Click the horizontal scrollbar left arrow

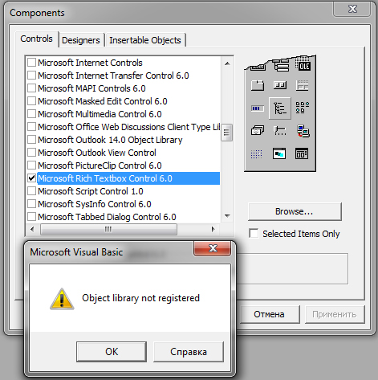32,229
